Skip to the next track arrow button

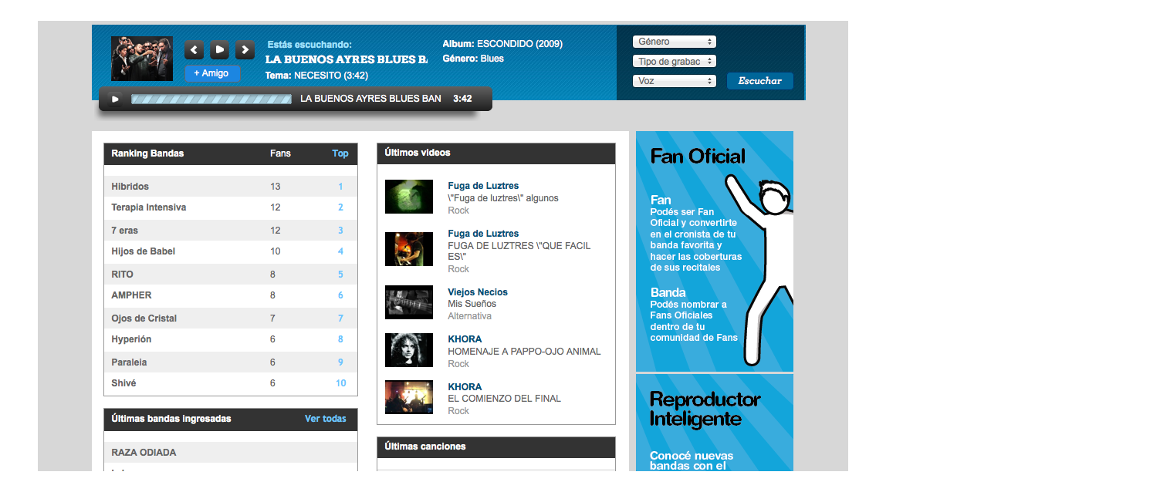pyautogui.click(x=245, y=50)
